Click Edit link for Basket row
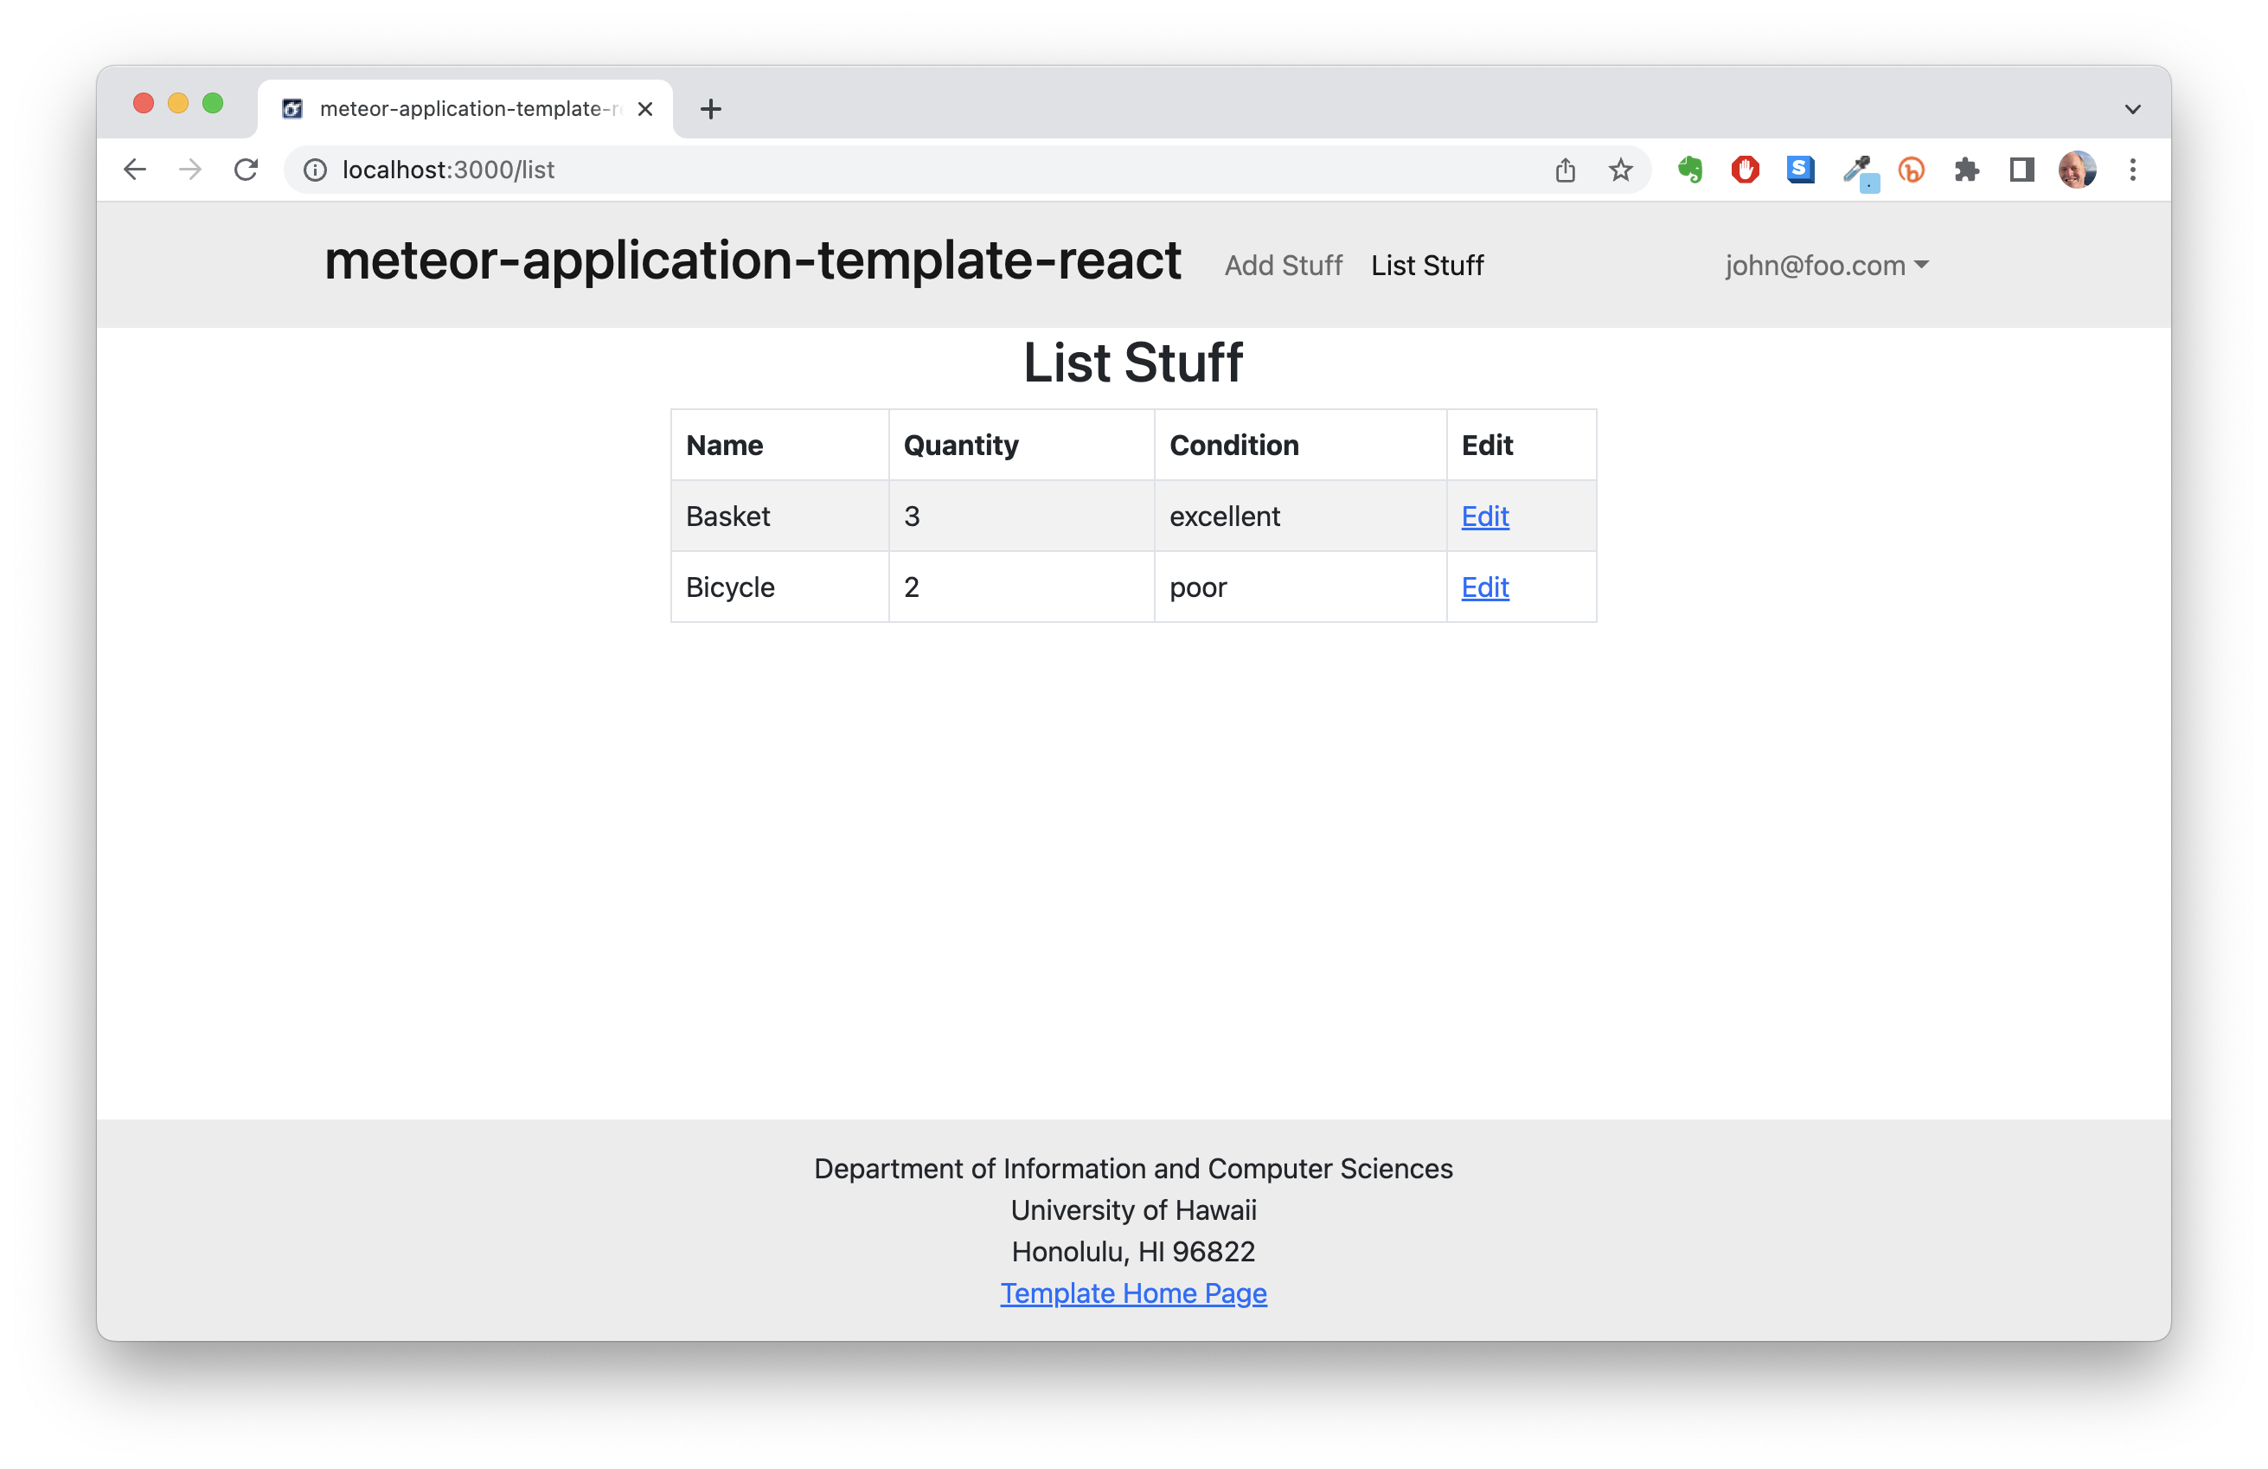This screenshot has height=1469, width=2268. [1484, 516]
